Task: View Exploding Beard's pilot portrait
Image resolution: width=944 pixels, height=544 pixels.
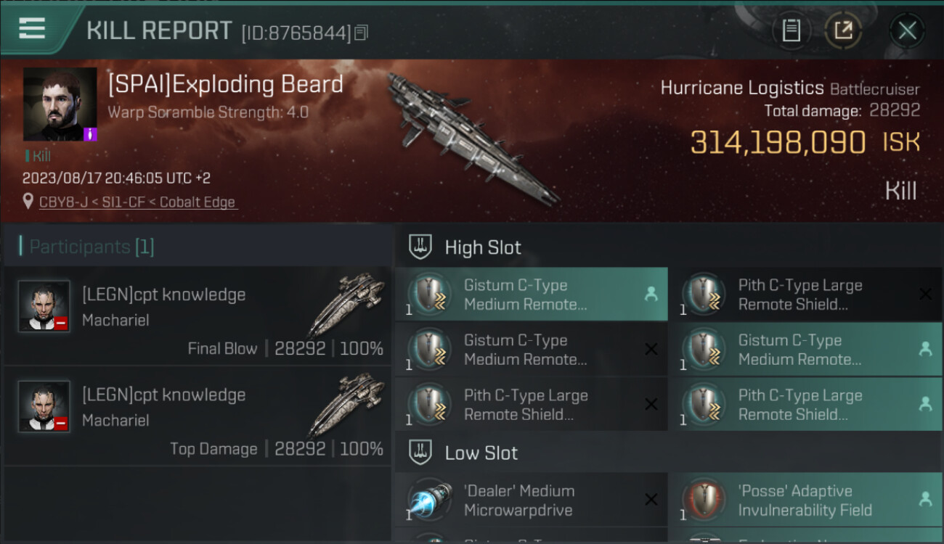Action: coord(60,104)
